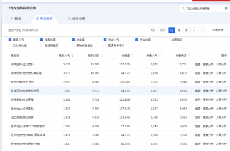Open the 类目构成 tab
Screen dimensions: 230x151
[76, 19]
